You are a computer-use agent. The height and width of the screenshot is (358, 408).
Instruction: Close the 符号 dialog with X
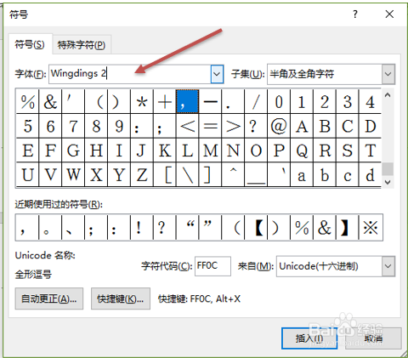coord(389,14)
